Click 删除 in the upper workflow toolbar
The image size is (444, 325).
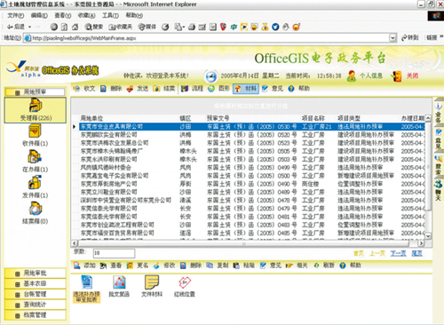point(111,89)
